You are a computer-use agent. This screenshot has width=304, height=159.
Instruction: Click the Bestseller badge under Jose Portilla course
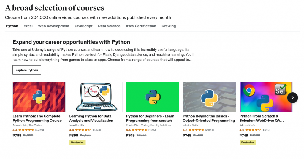click(77, 142)
